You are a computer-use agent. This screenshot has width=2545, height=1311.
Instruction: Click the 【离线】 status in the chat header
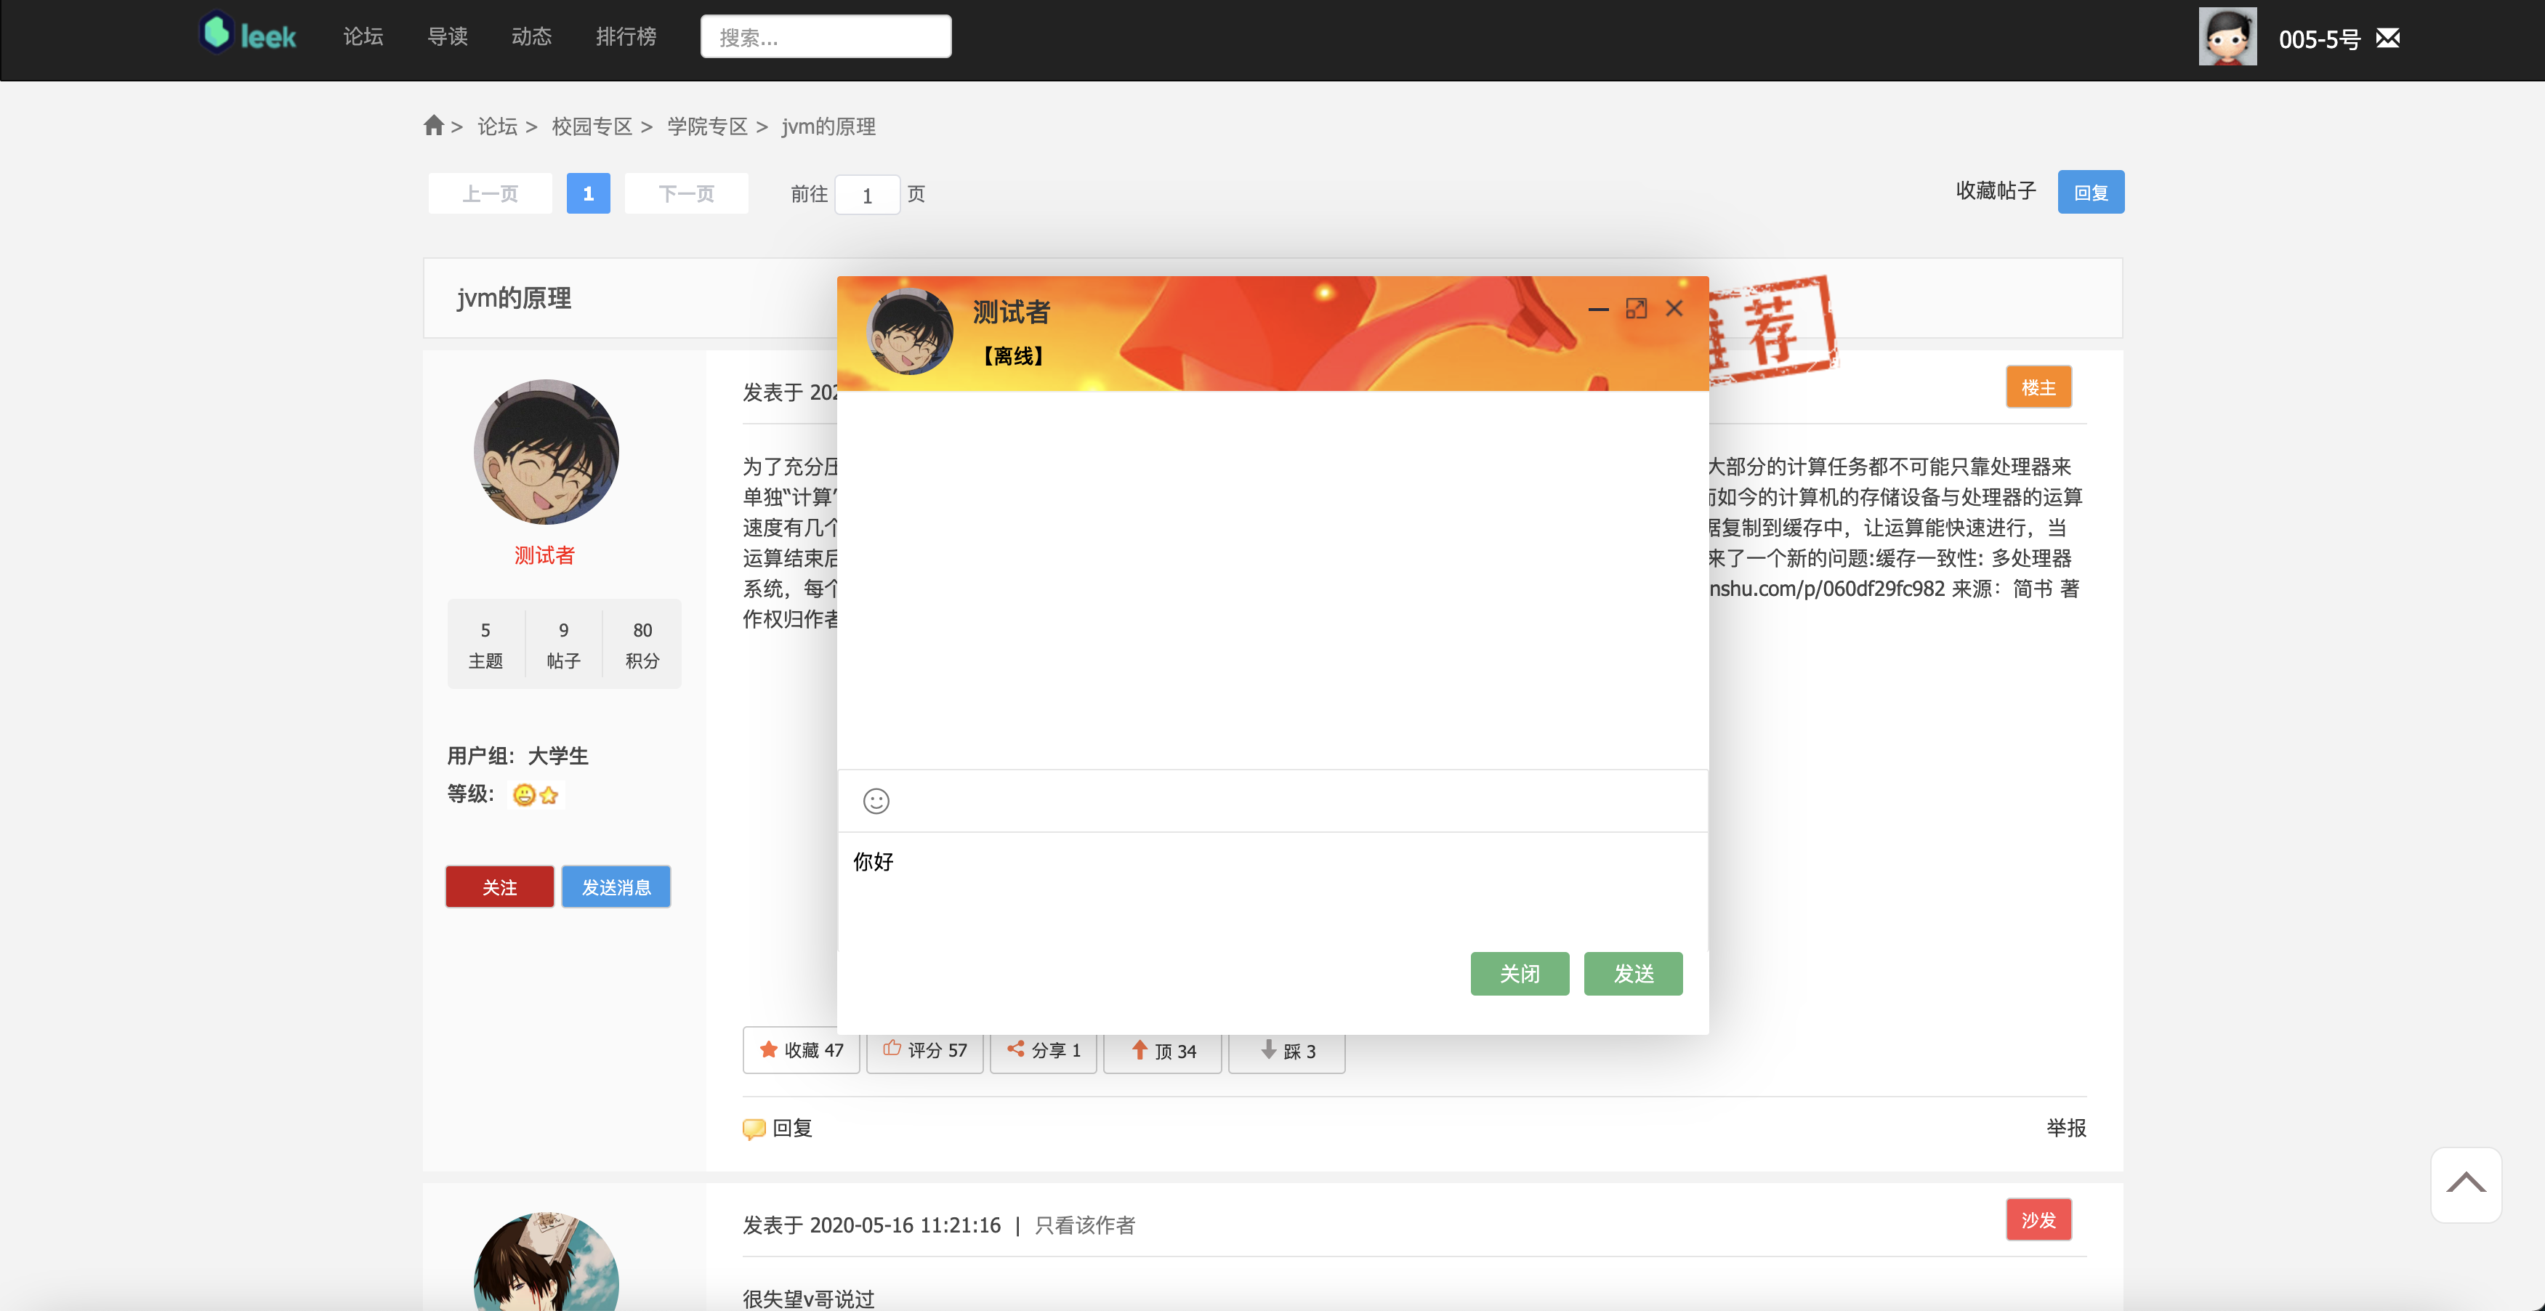1012,355
